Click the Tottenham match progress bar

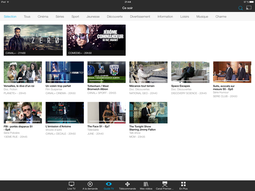pyautogui.click(x=107, y=81)
